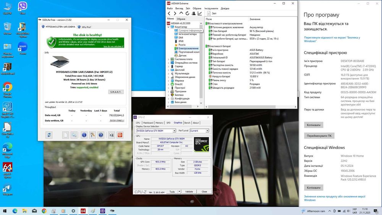The image size is (382, 215).
Task: Click the AIDA64 forward arrow
Action: (x=175, y=13)
